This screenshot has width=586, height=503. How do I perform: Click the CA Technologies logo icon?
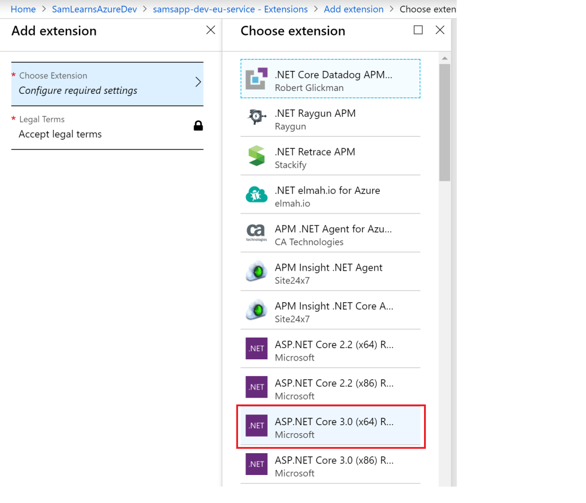(x=256, y=233)
